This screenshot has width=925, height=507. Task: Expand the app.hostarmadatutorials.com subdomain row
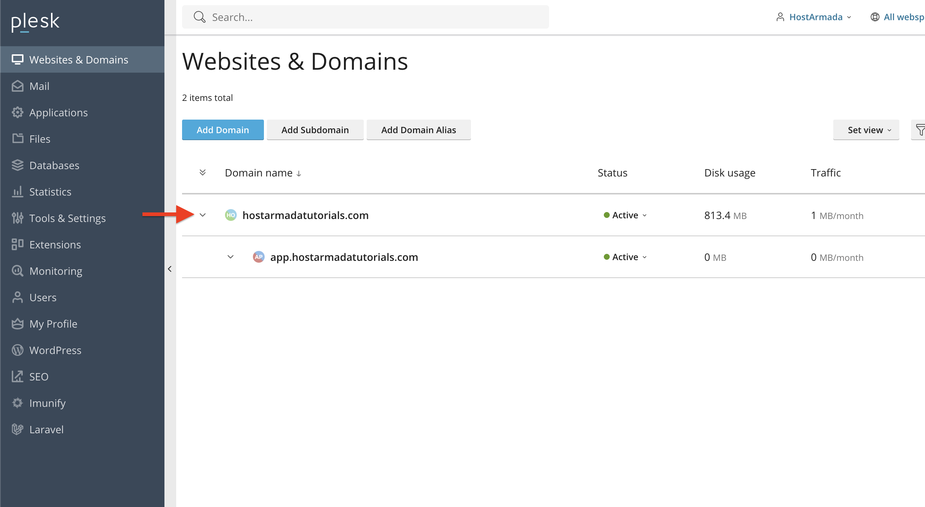(231, 257)
